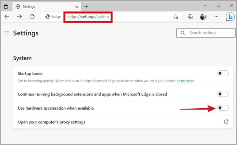
Task: Click the magnifier icon in Search settings
Action: click(183, 33)
